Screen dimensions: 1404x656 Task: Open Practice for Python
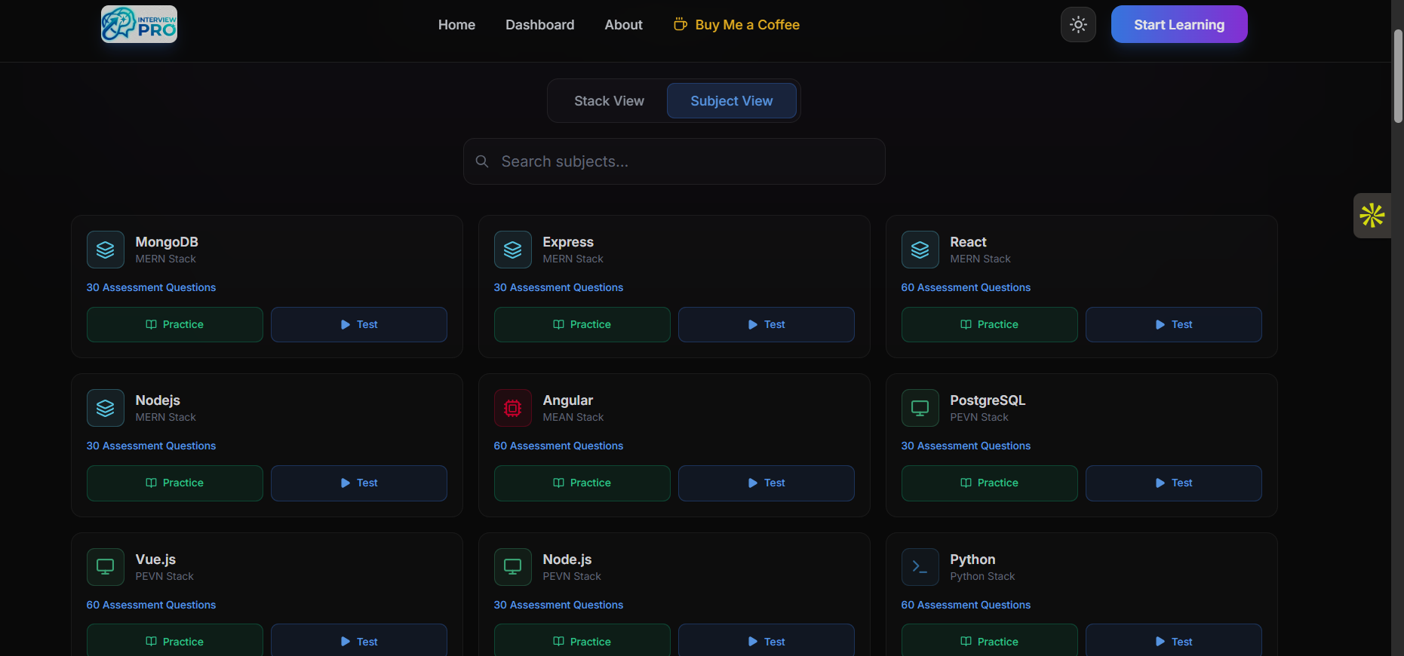(990, 641)
